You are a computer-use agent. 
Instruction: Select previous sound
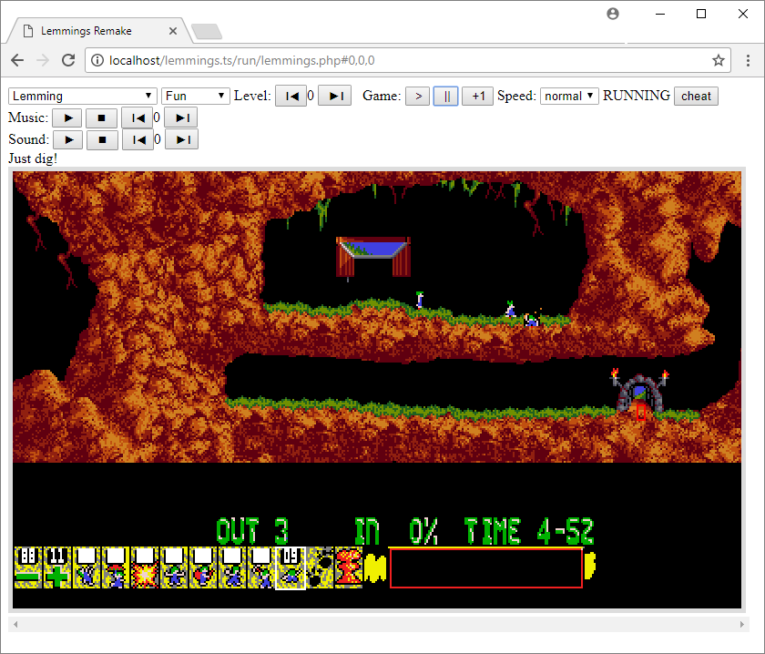coord(138,139)
